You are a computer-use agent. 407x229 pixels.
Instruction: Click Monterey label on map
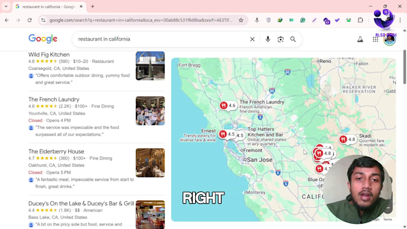(256, 193)
